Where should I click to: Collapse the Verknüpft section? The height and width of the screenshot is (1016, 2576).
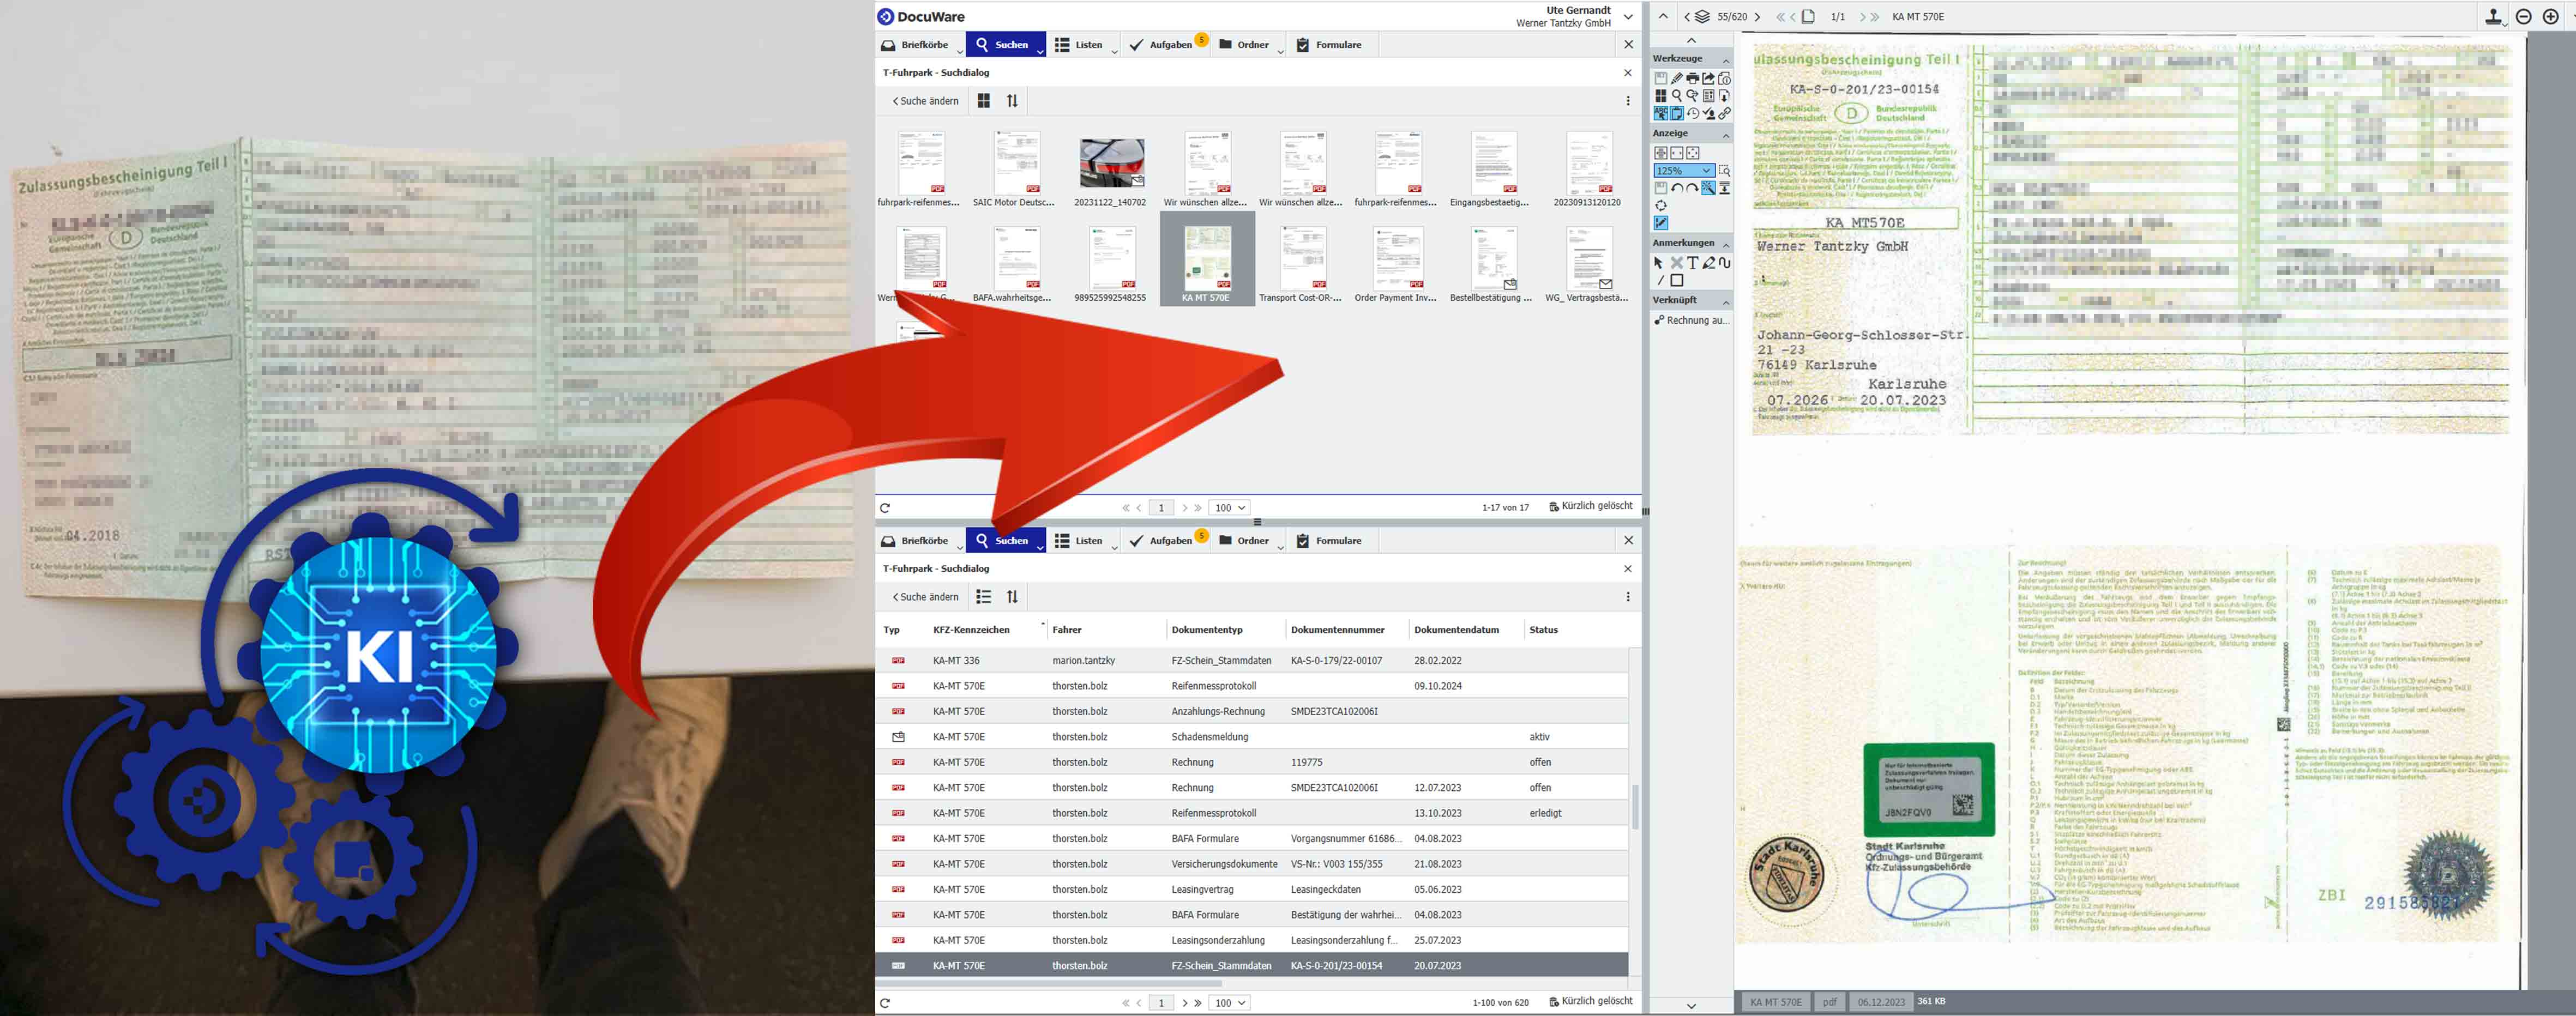1727,303
